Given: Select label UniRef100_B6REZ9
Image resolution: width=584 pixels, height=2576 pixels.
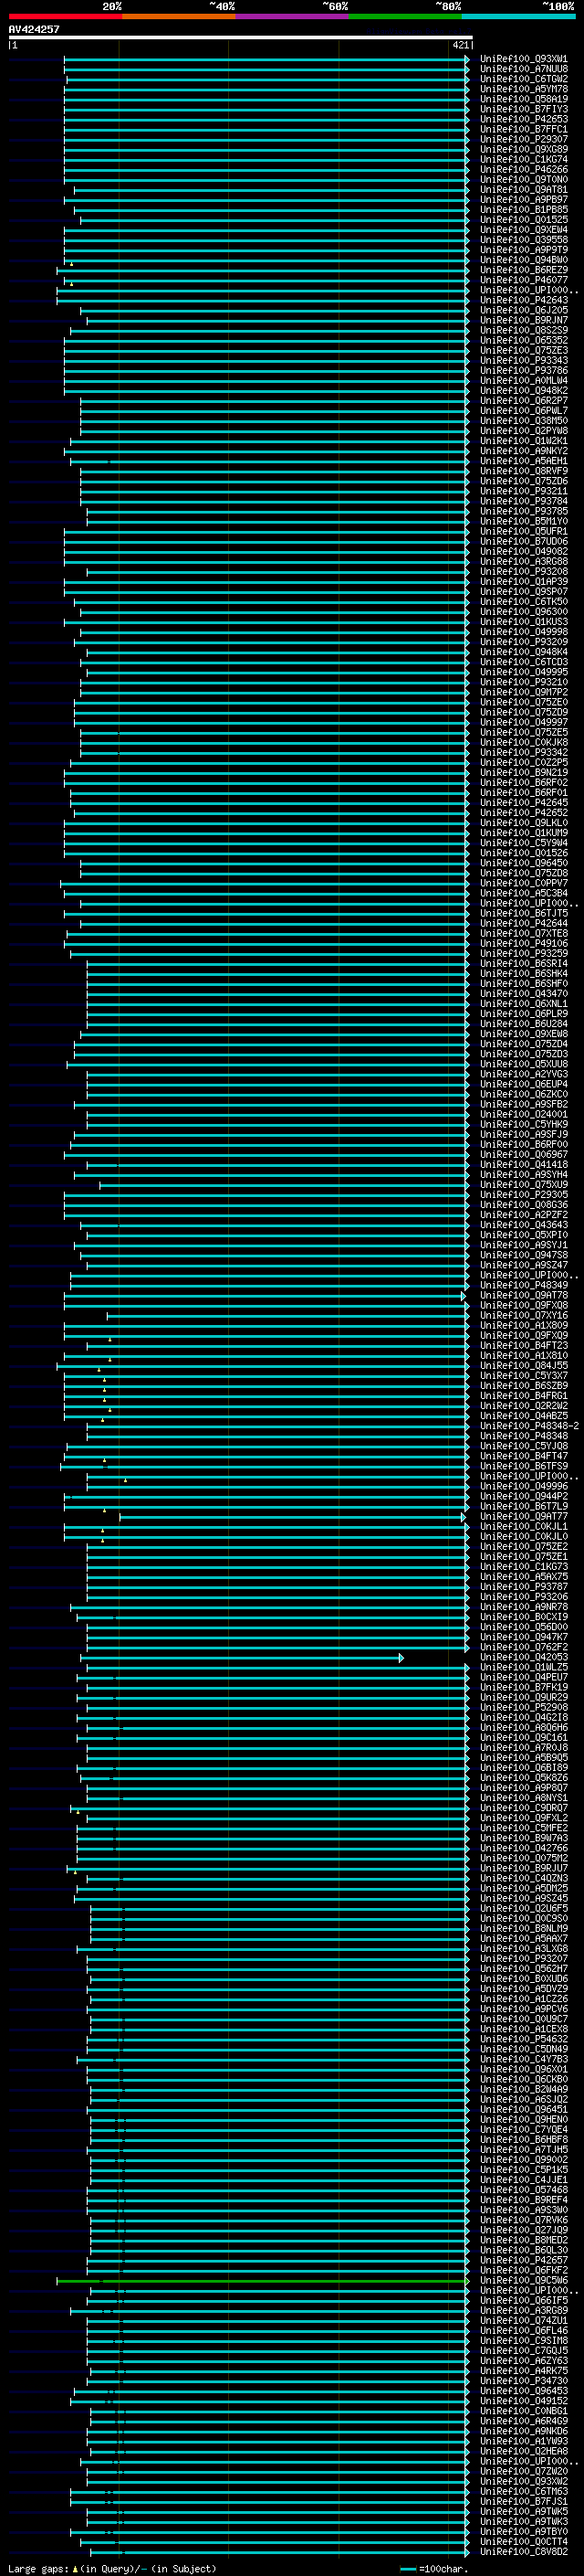Looking at the screenshot, I should click(x=523, y=269).
